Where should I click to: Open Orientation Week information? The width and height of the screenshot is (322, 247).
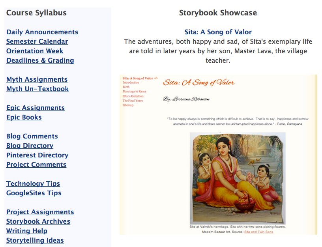[34, 51]
